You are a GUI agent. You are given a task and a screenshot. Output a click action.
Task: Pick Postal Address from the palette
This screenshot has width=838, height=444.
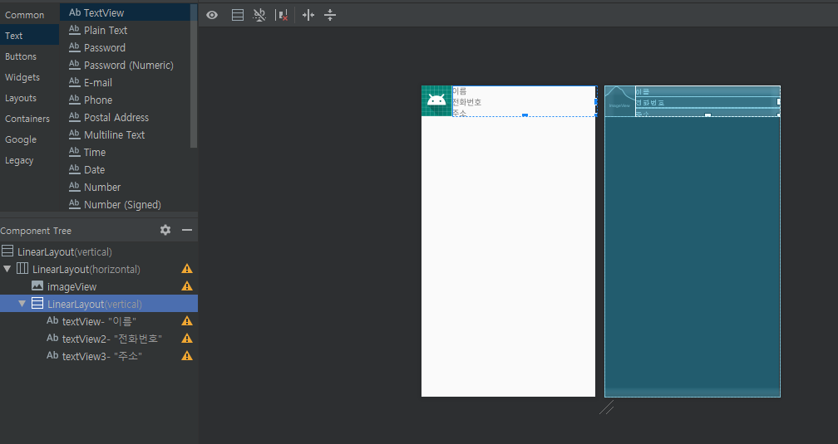pyautogui.click(x=126, y=117)
